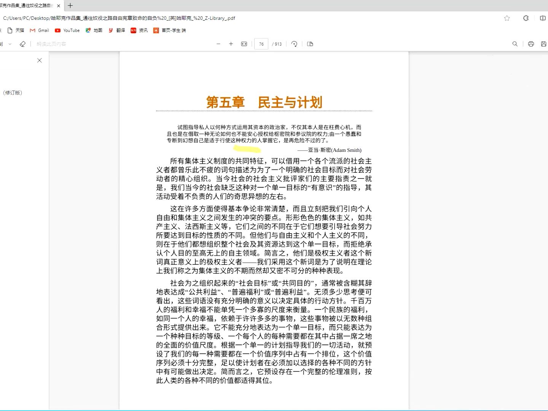This screenshot has height=411, width=548.
Task: Click the yellow highlight mark under the quote
Action: (247, 148)
